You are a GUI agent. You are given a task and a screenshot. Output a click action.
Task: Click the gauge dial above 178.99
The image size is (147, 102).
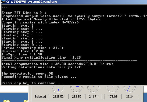pyautogui.click(x=113, y=89)
